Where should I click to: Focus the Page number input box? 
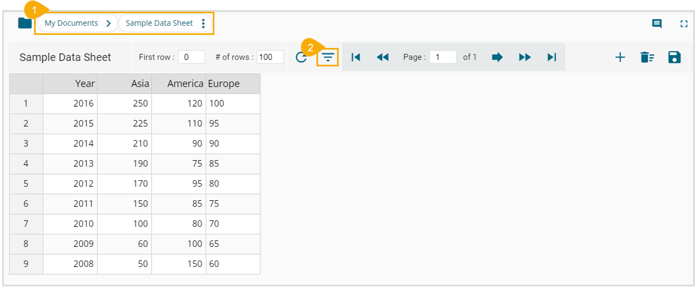coord(443,57)
